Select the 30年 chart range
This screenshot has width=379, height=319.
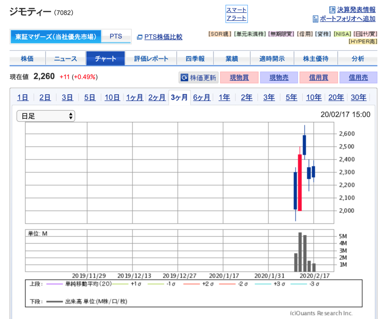[x=358, y=97]
